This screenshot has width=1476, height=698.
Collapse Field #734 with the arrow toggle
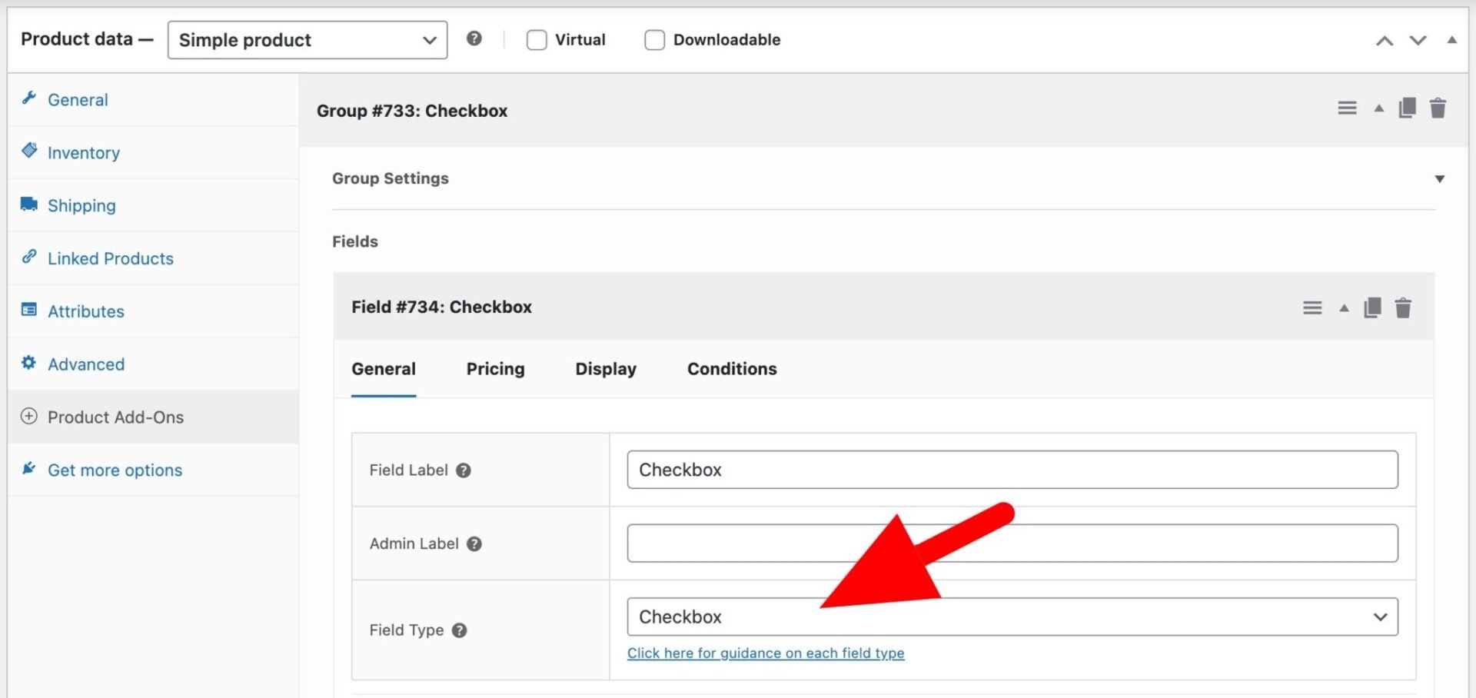[x=1344, y=308]
